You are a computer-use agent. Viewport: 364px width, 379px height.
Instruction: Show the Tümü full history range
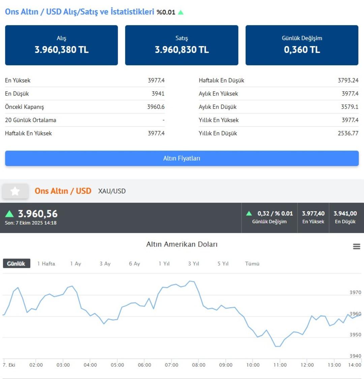252,263
